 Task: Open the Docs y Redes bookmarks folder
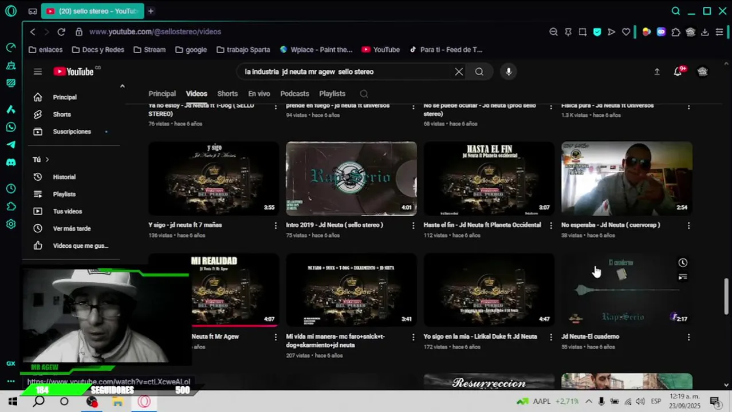98,50
